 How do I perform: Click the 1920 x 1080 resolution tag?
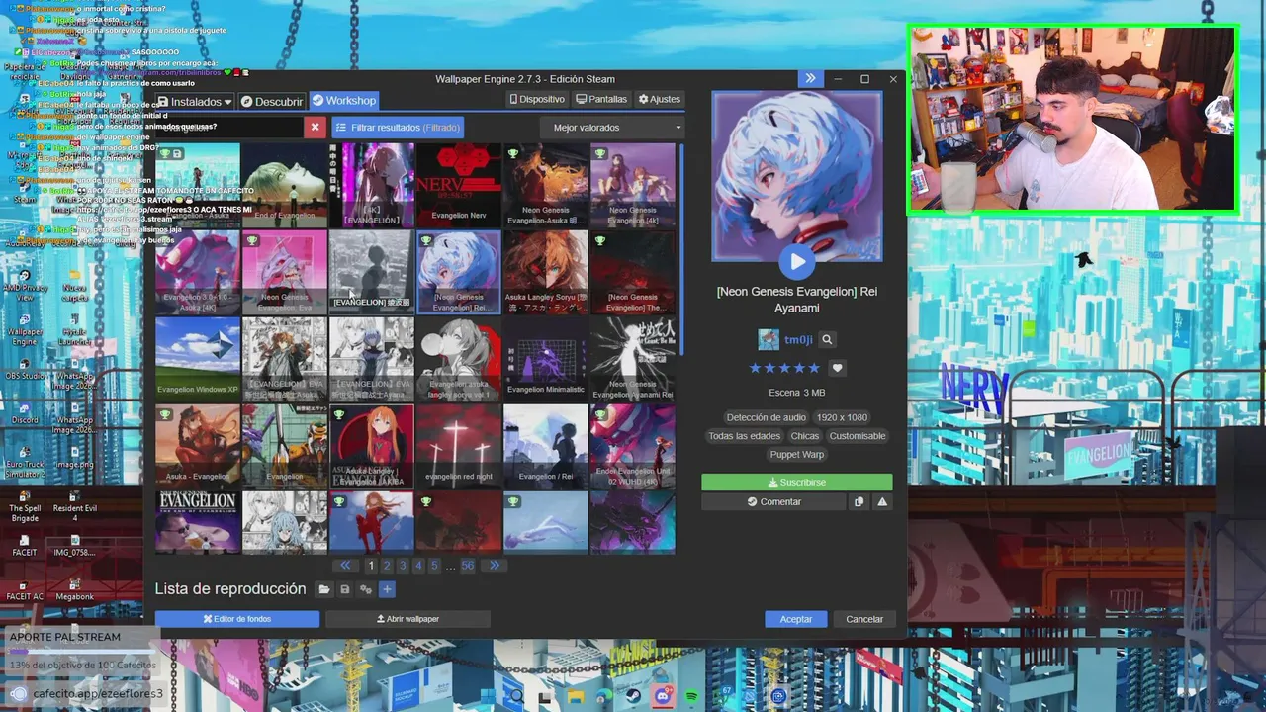[842, 417]
